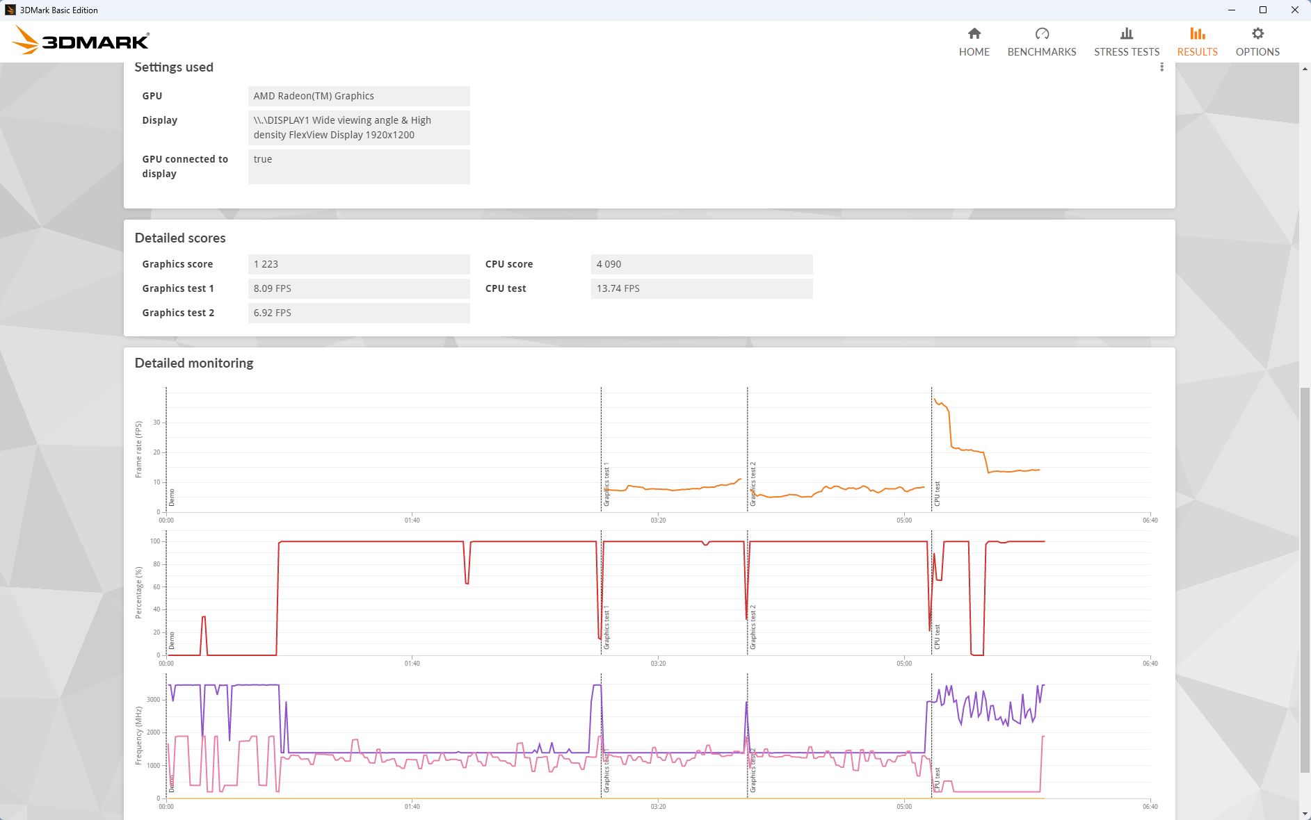
Task: Close the 3DMark window
Action: [x=1295, y=10]
